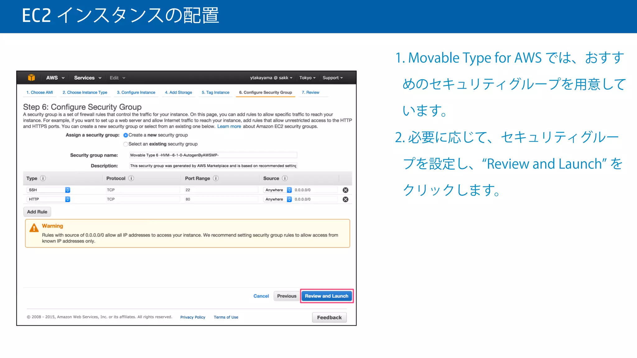This screenshot has height=358, width=637.
Task: Edit the Security group name field
Action: point(213,155)
